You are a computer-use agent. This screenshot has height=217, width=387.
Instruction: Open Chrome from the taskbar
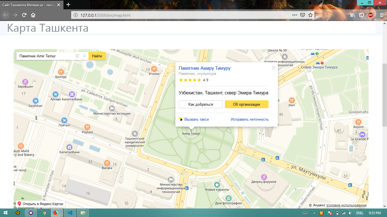point(44,213)
